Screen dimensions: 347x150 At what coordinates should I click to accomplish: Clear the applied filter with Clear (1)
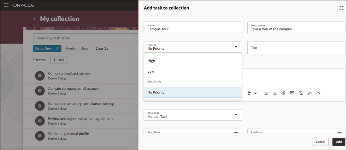coord(102,48)
